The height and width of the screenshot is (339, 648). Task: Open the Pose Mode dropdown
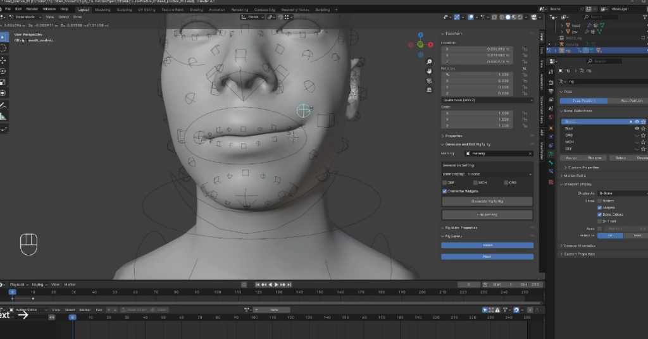click(x=26, y=17)
